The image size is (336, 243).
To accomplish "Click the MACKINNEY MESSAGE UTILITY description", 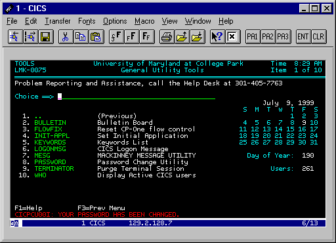I will [146, 156].
